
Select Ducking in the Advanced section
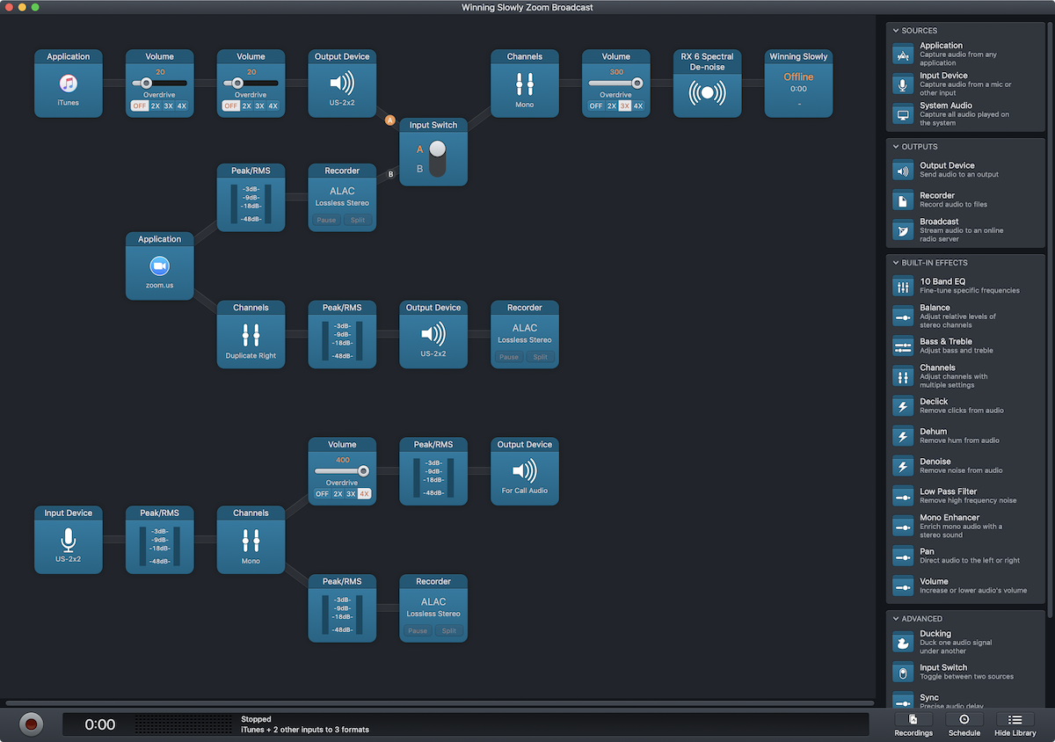click(964, 642)
